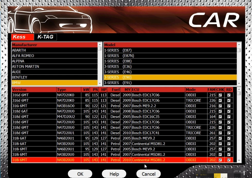Image resolution: width=252 pixels, height=178 pixels.
Task: Click the kW column header
Action: point(85,90)
